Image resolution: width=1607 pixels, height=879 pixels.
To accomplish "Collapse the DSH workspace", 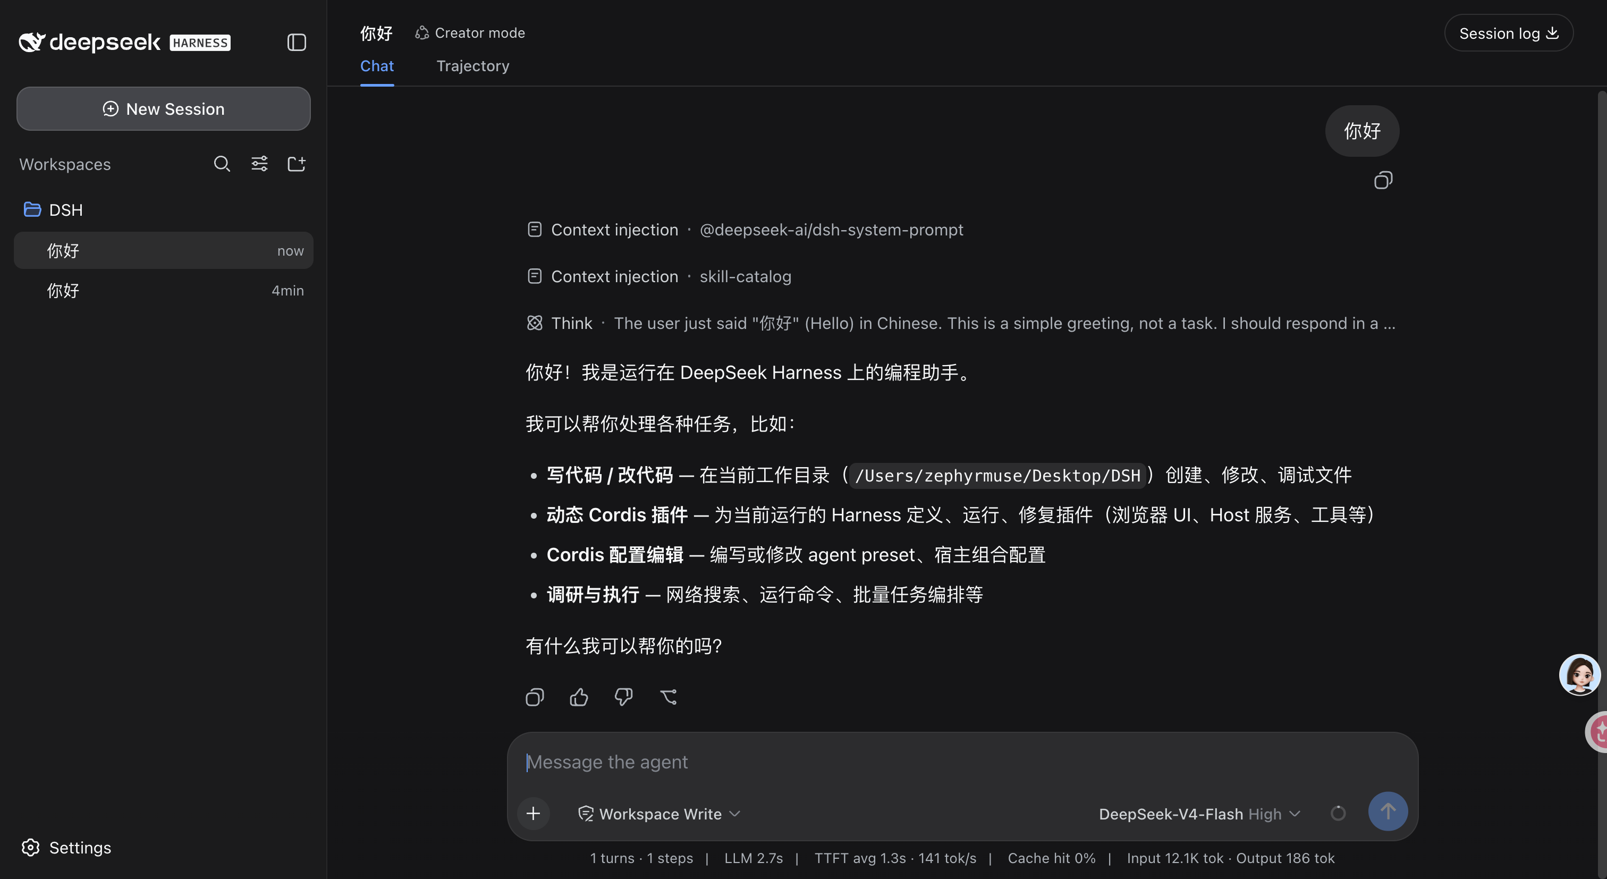I will (x=53, y=209).
